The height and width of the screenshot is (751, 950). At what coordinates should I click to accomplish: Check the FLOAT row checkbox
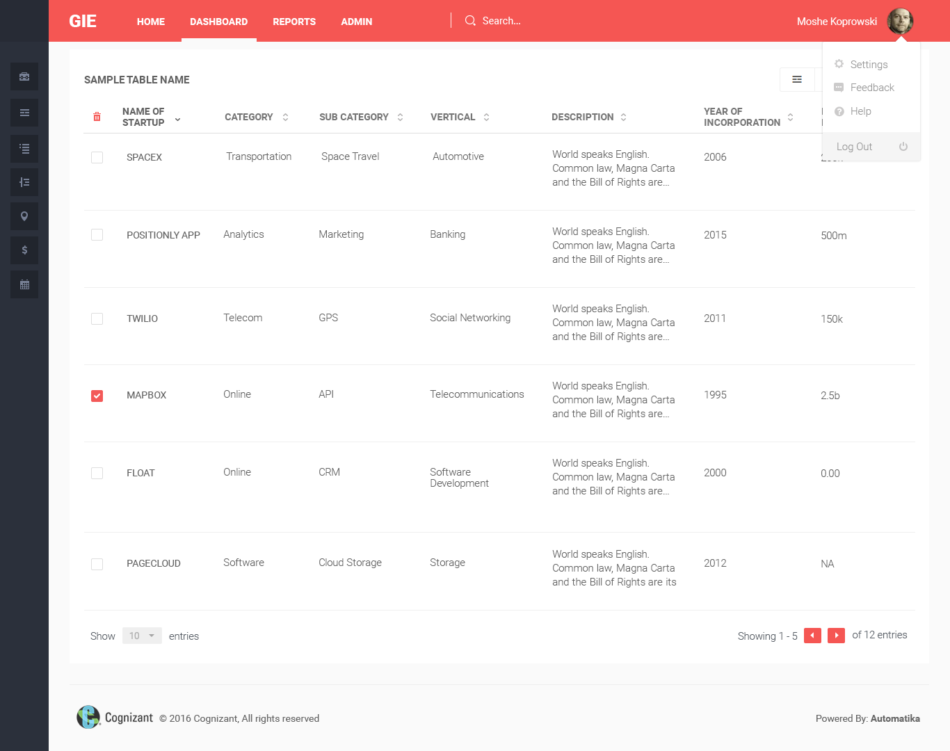pos(97,474)
